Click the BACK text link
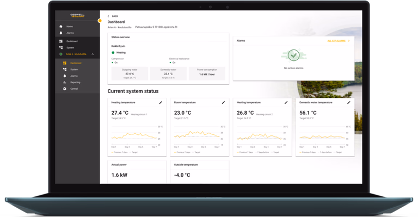418x217 pixels. click(x=115, y=16)
